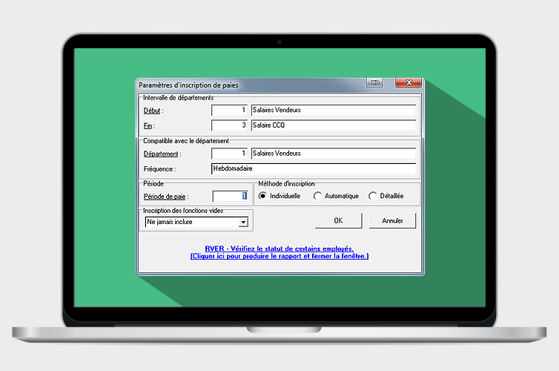The height and width of the screenshot is (371, 559).
Task: Click the Département label
Action: tap(162, 154)
